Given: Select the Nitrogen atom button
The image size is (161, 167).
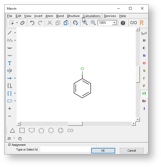Looking at the screenshot, I should pos(144,56).
